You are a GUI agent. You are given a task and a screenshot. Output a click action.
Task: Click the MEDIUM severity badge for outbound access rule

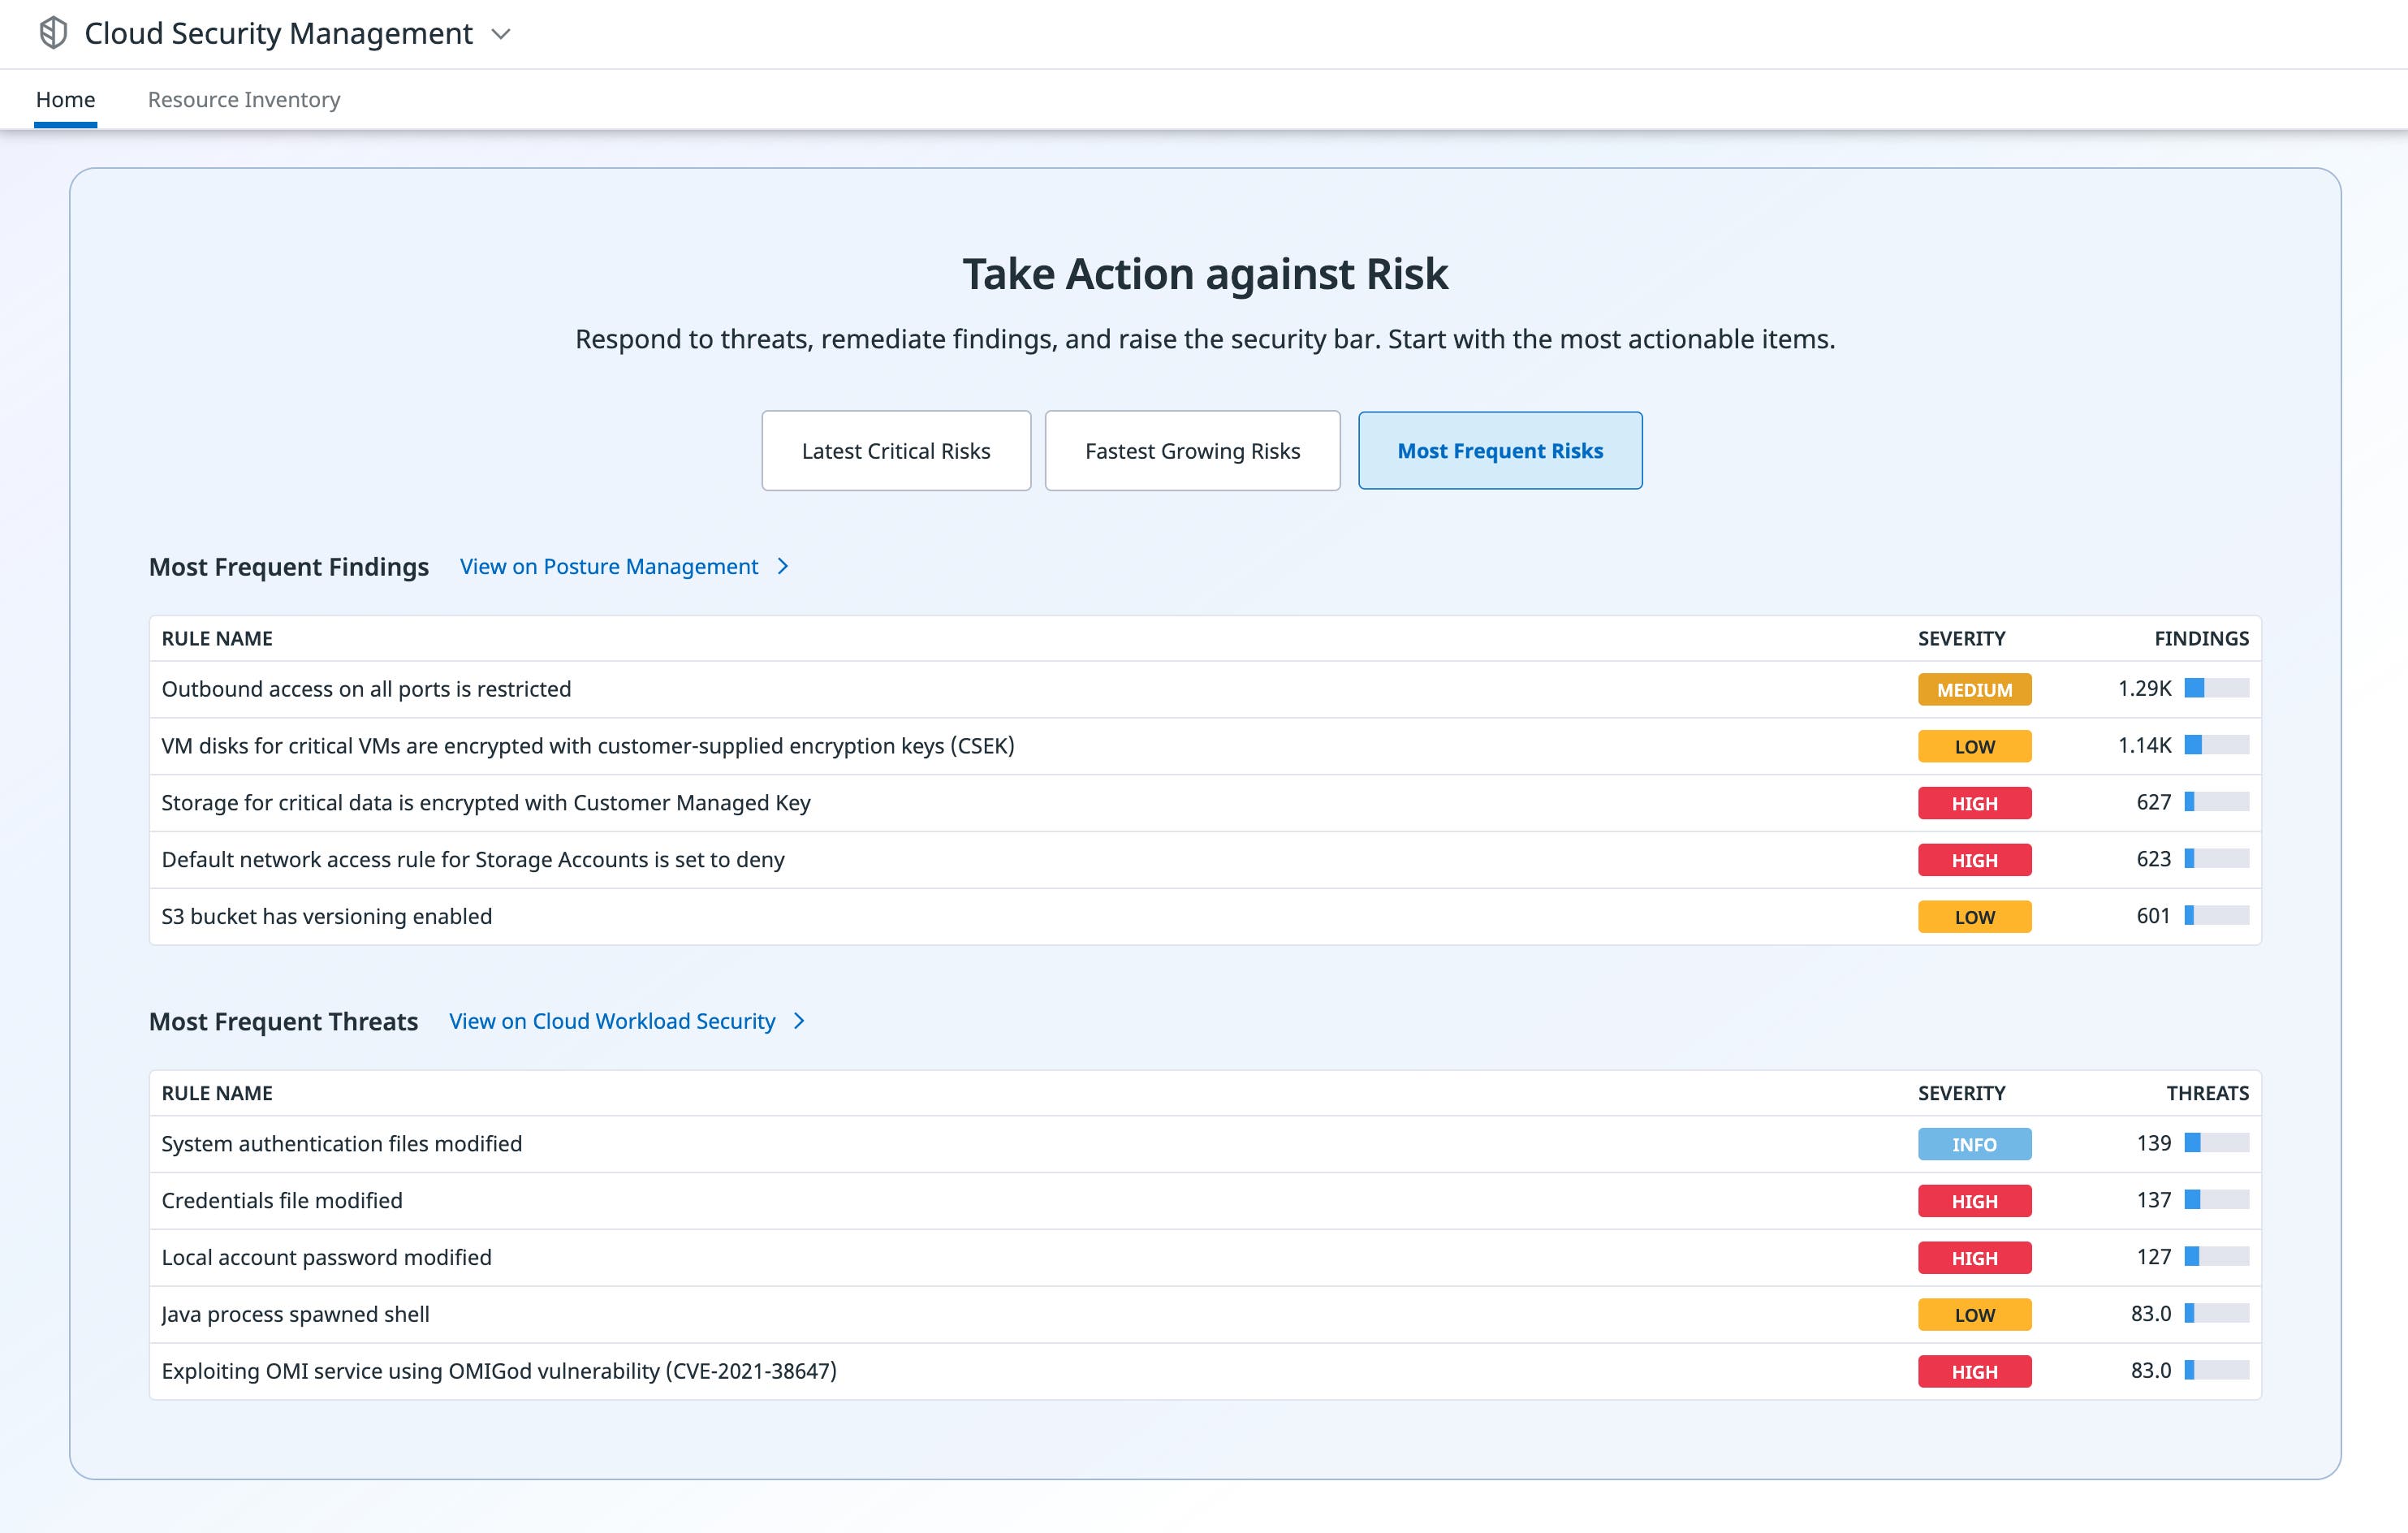(1974, 689)
